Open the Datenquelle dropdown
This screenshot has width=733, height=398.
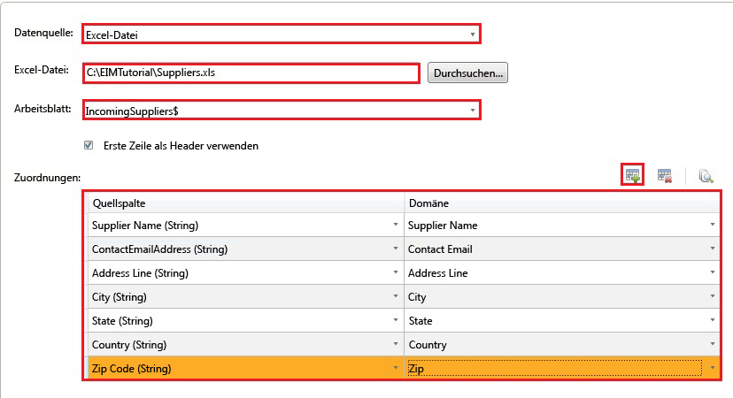(x=474, y=34)
